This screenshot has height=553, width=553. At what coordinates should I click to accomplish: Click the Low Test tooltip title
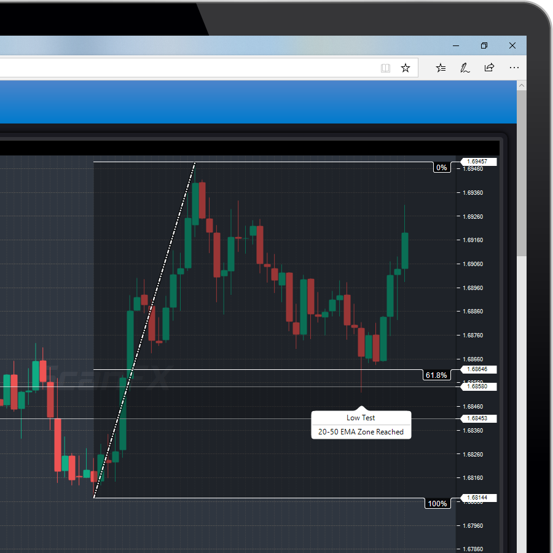(361, 418)
